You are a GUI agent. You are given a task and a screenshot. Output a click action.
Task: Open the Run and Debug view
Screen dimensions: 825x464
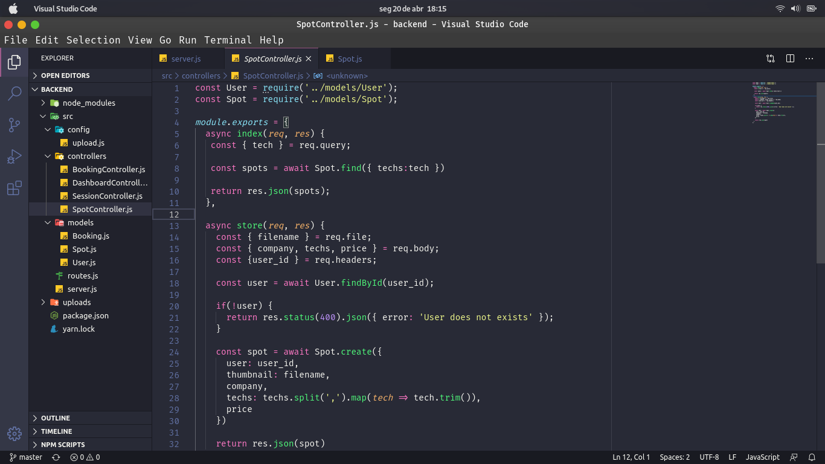click(14, 156)
